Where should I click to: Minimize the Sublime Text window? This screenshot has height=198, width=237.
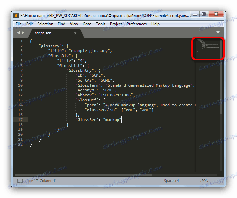(x=195, y=15)
